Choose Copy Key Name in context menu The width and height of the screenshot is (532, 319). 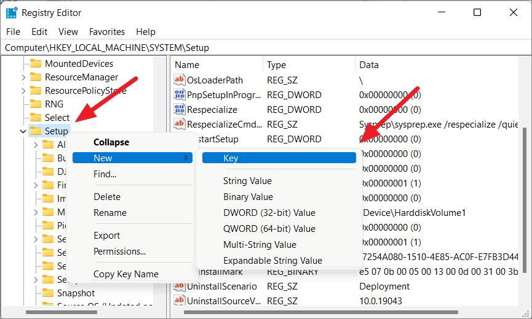(126, 274)
